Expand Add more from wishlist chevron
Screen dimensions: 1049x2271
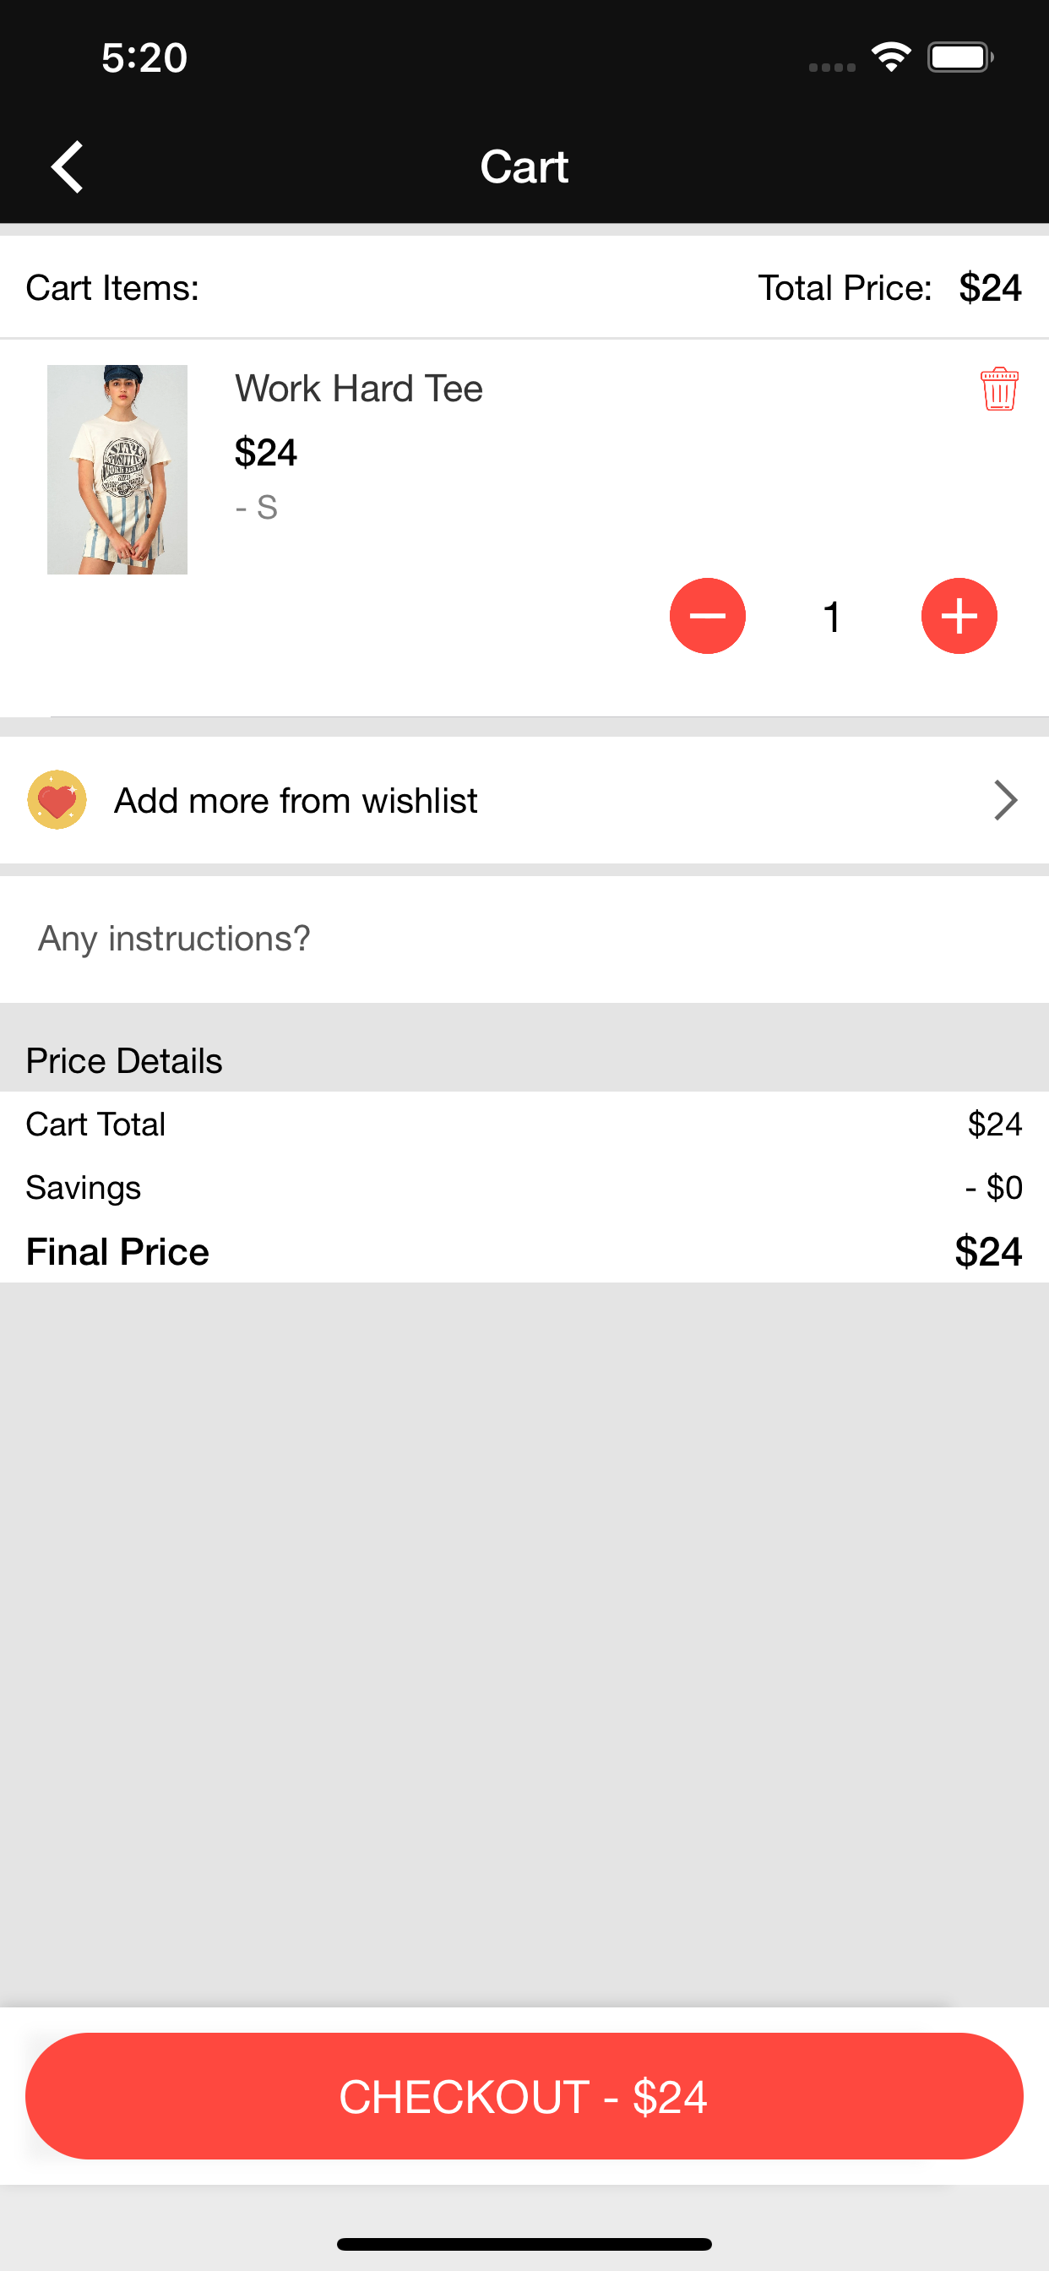(1005, 800)
